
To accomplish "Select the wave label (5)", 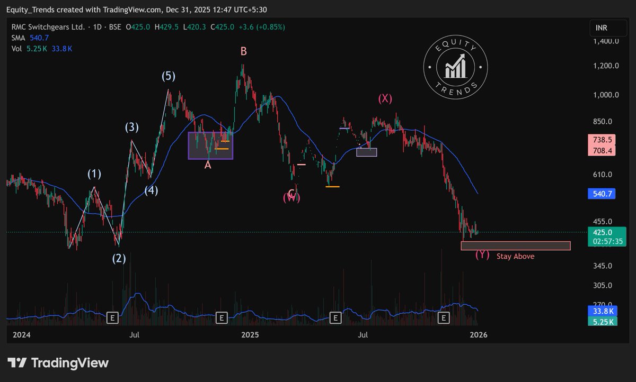I will point(169,76).
